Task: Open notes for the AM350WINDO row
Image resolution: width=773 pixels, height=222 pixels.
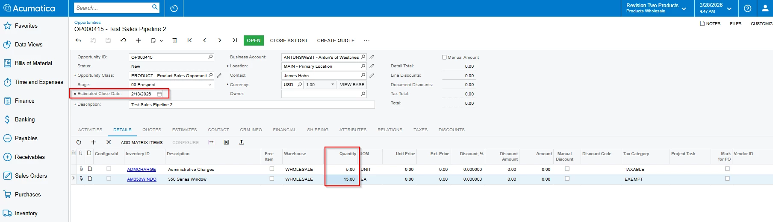Action: pyautogui.click(x=90, y=179)
